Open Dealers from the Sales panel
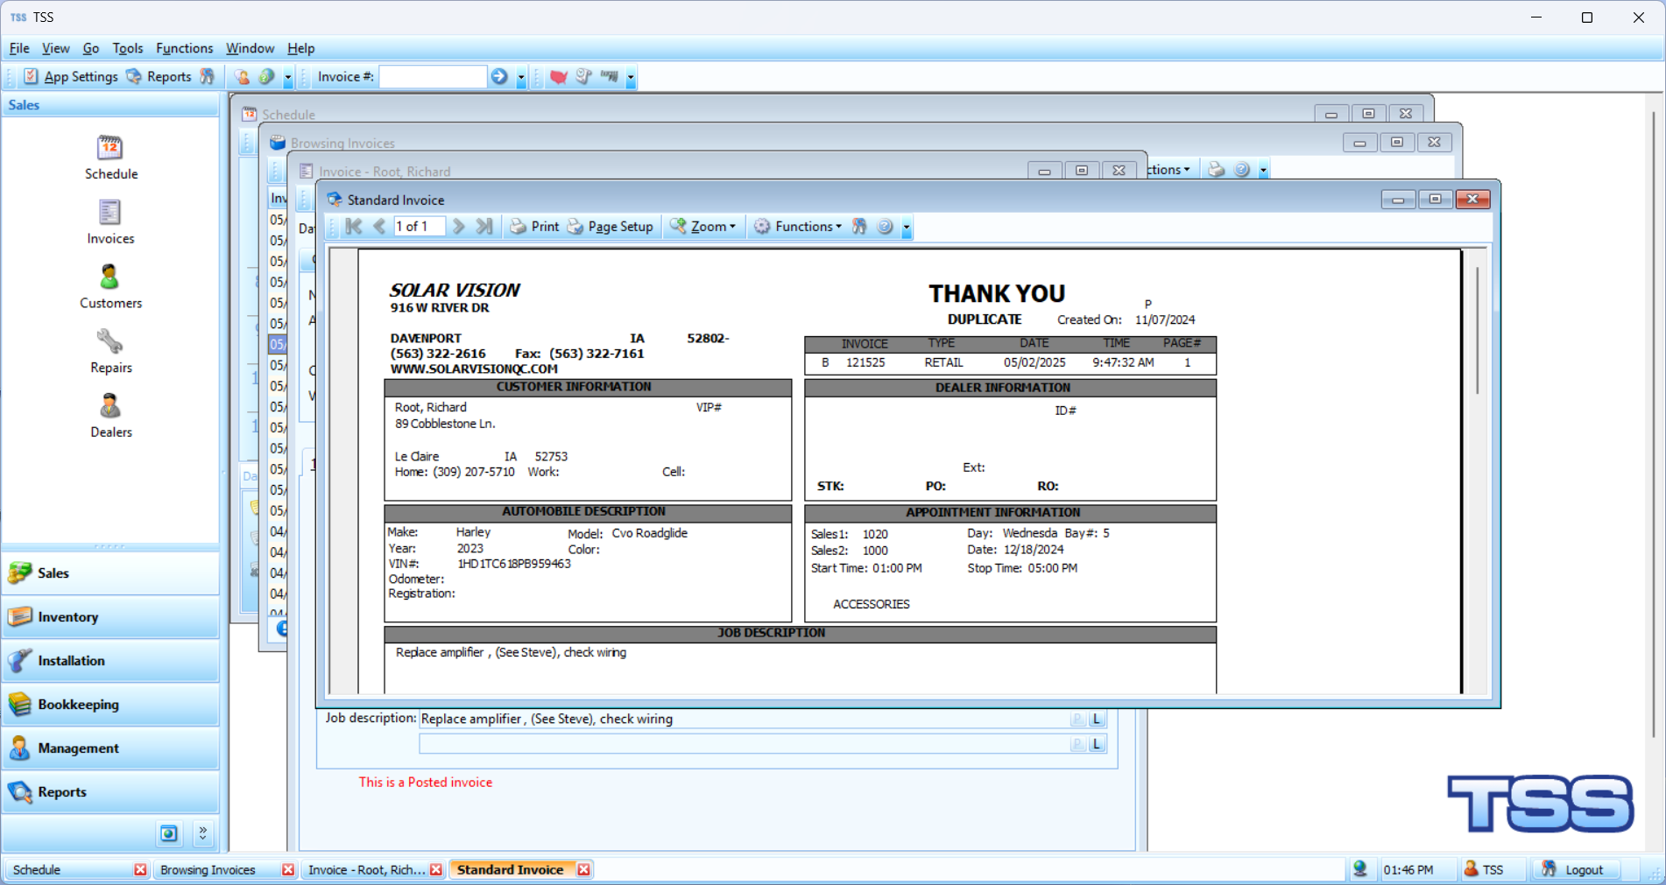This screenshot has height=885, width=1666. tap(110, 417)
